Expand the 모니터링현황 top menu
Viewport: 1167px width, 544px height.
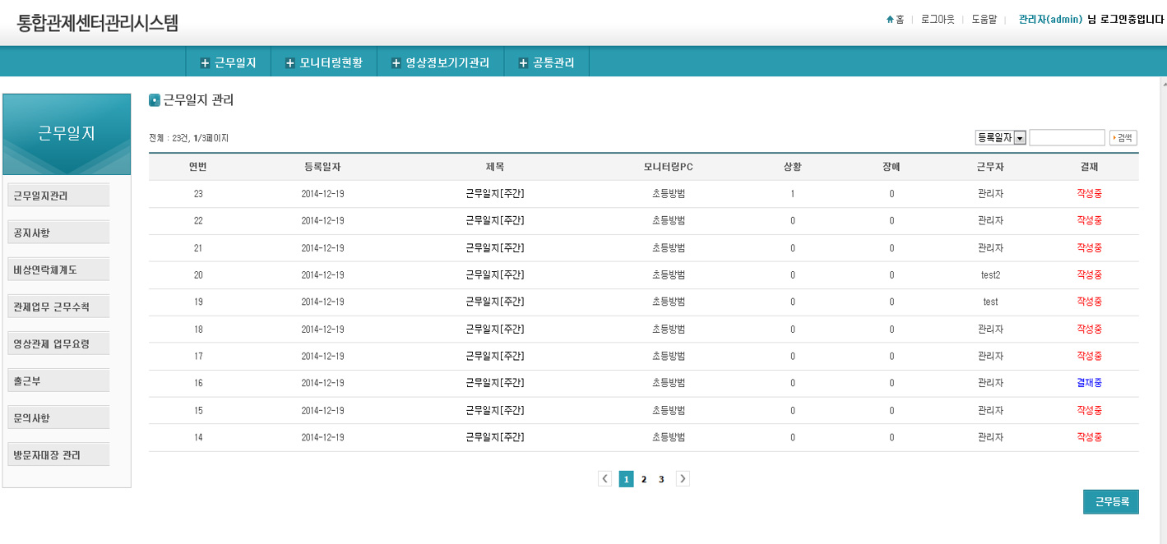click(323, 62)
